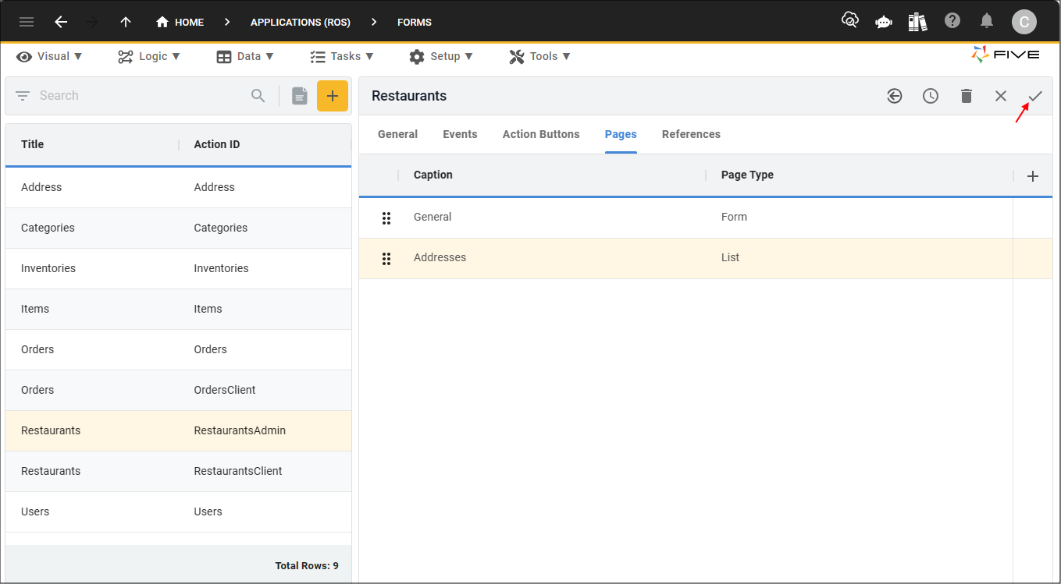This screenshot has height=584, width=1061.
Task: Click the drag handle on Addresses page row
Action: coord(386,259)
